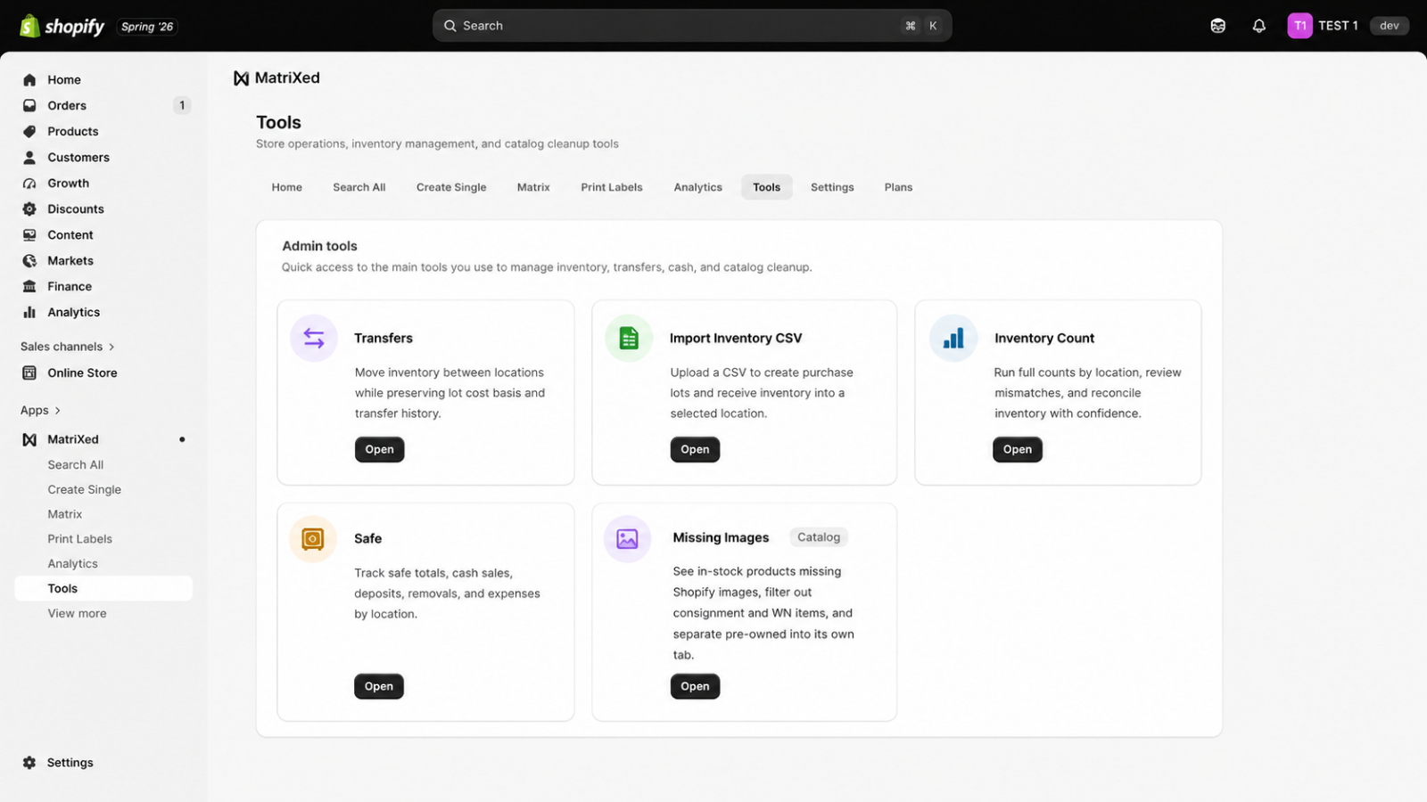The height and width of the screenshot is (802, 1427).
Task: Go to the Matrix tab
Action: point(533,187)
